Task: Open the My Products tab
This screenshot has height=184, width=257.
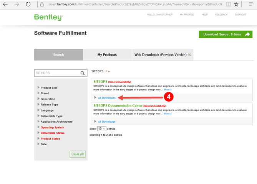Action: click(x=107, y=55)
